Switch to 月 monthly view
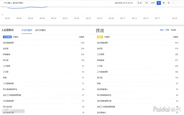This screenshot has height=115, width=184. (x=169, y=3)
